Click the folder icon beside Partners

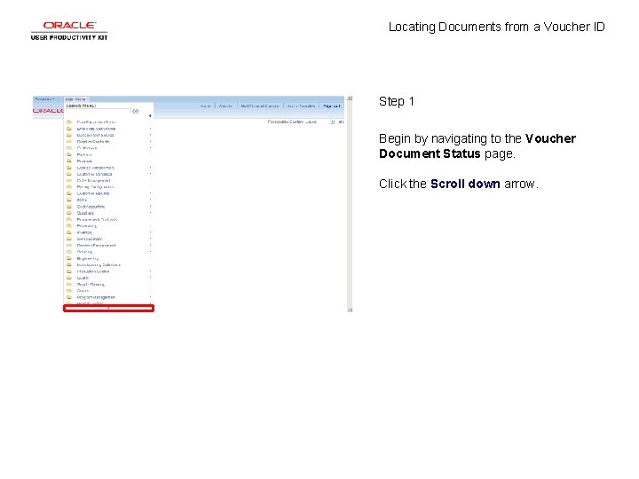[x=69, y=154]
